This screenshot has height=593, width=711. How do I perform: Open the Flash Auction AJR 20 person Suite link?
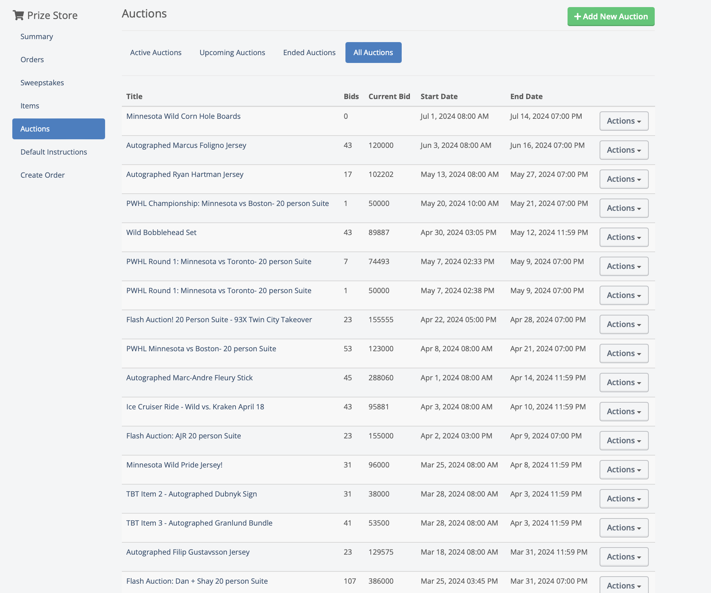pos(183,436)
